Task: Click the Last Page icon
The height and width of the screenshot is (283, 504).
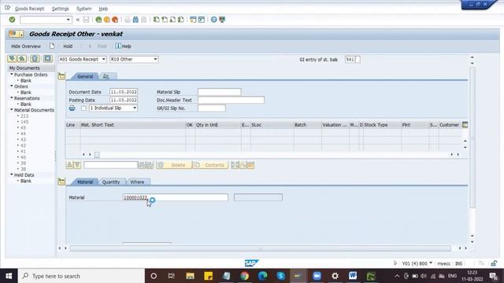Action: coord(181,20)
